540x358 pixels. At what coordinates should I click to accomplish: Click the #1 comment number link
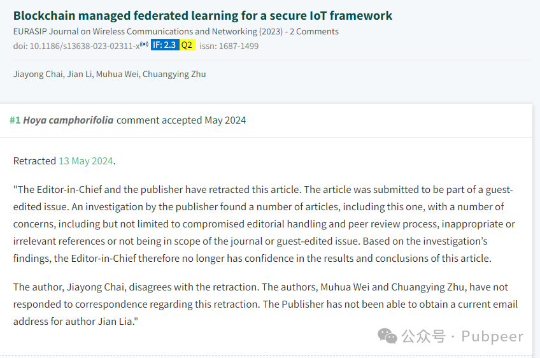tap(15, 120)
